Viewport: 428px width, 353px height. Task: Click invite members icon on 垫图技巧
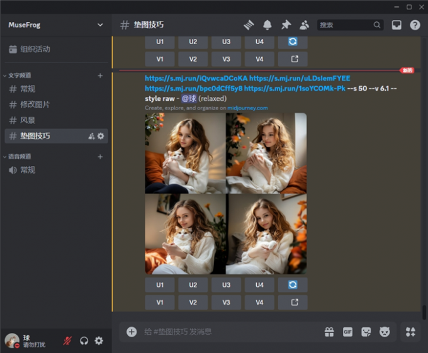coord(91,136)
